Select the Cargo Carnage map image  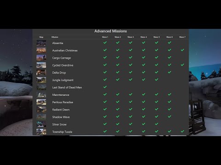click(x=41, y=58)
